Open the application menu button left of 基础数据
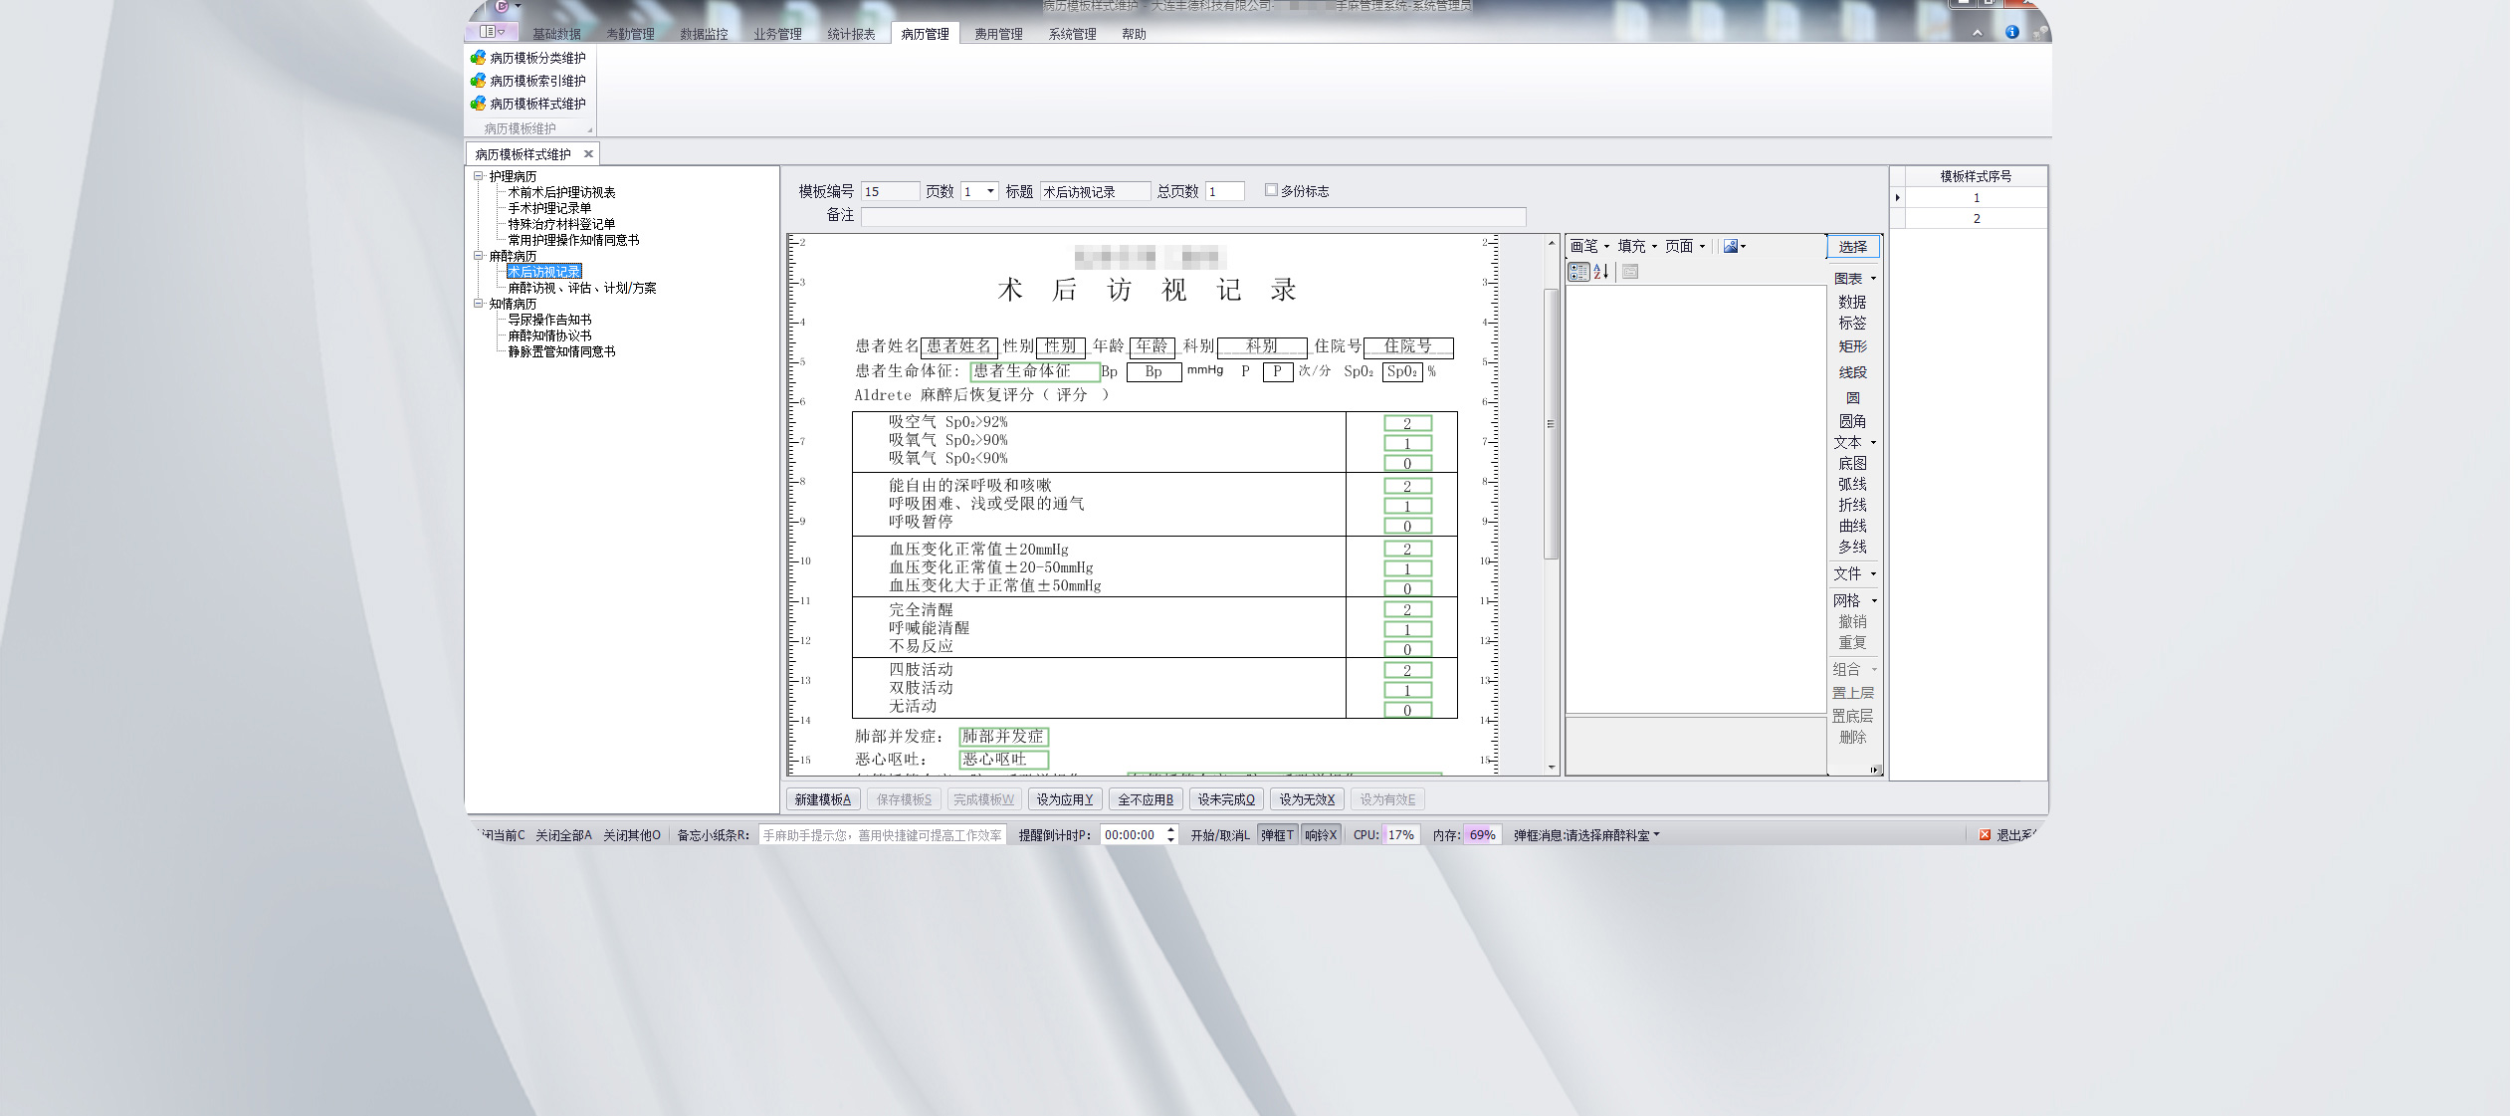This screenshot has width=2517, height=1116. coord(492,32)
